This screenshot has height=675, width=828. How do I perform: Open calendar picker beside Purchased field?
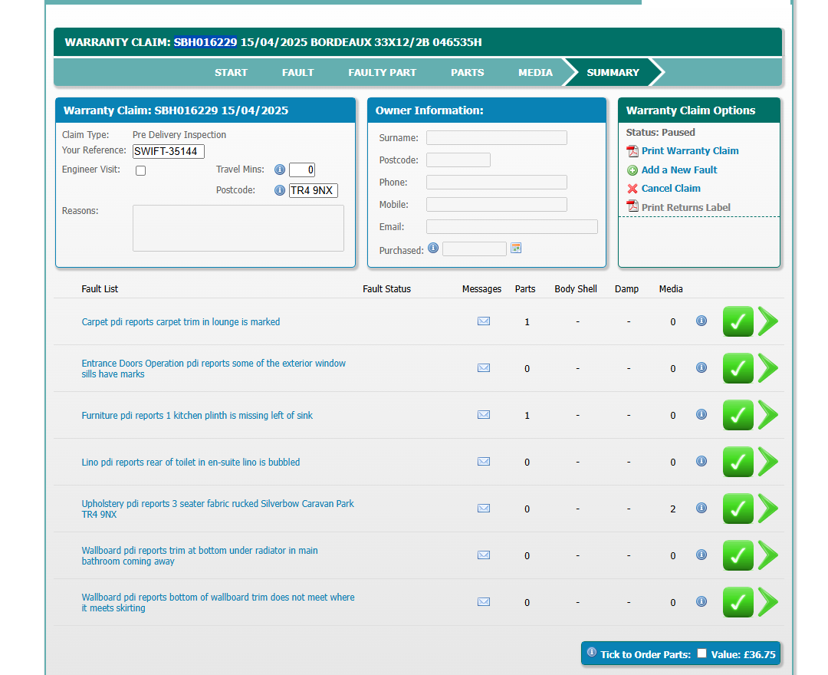(x=516, y=248)
